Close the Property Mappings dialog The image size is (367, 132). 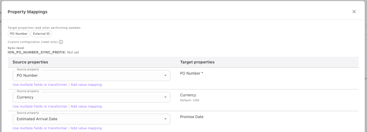[354, 12]
